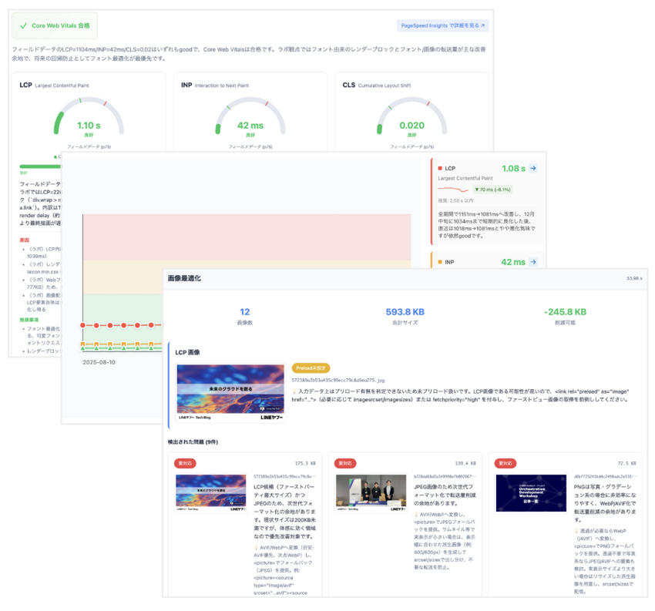The width and height of the screenshot is (655, 611).
Task: Open the Orchestration Workshop thumbnail
Action: 531,493
